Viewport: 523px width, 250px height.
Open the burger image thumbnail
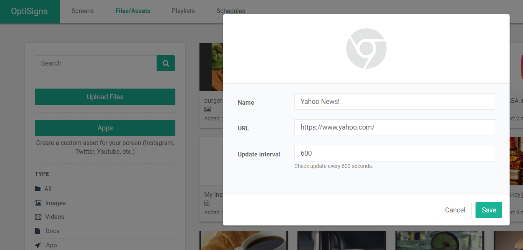coord(211,67)
